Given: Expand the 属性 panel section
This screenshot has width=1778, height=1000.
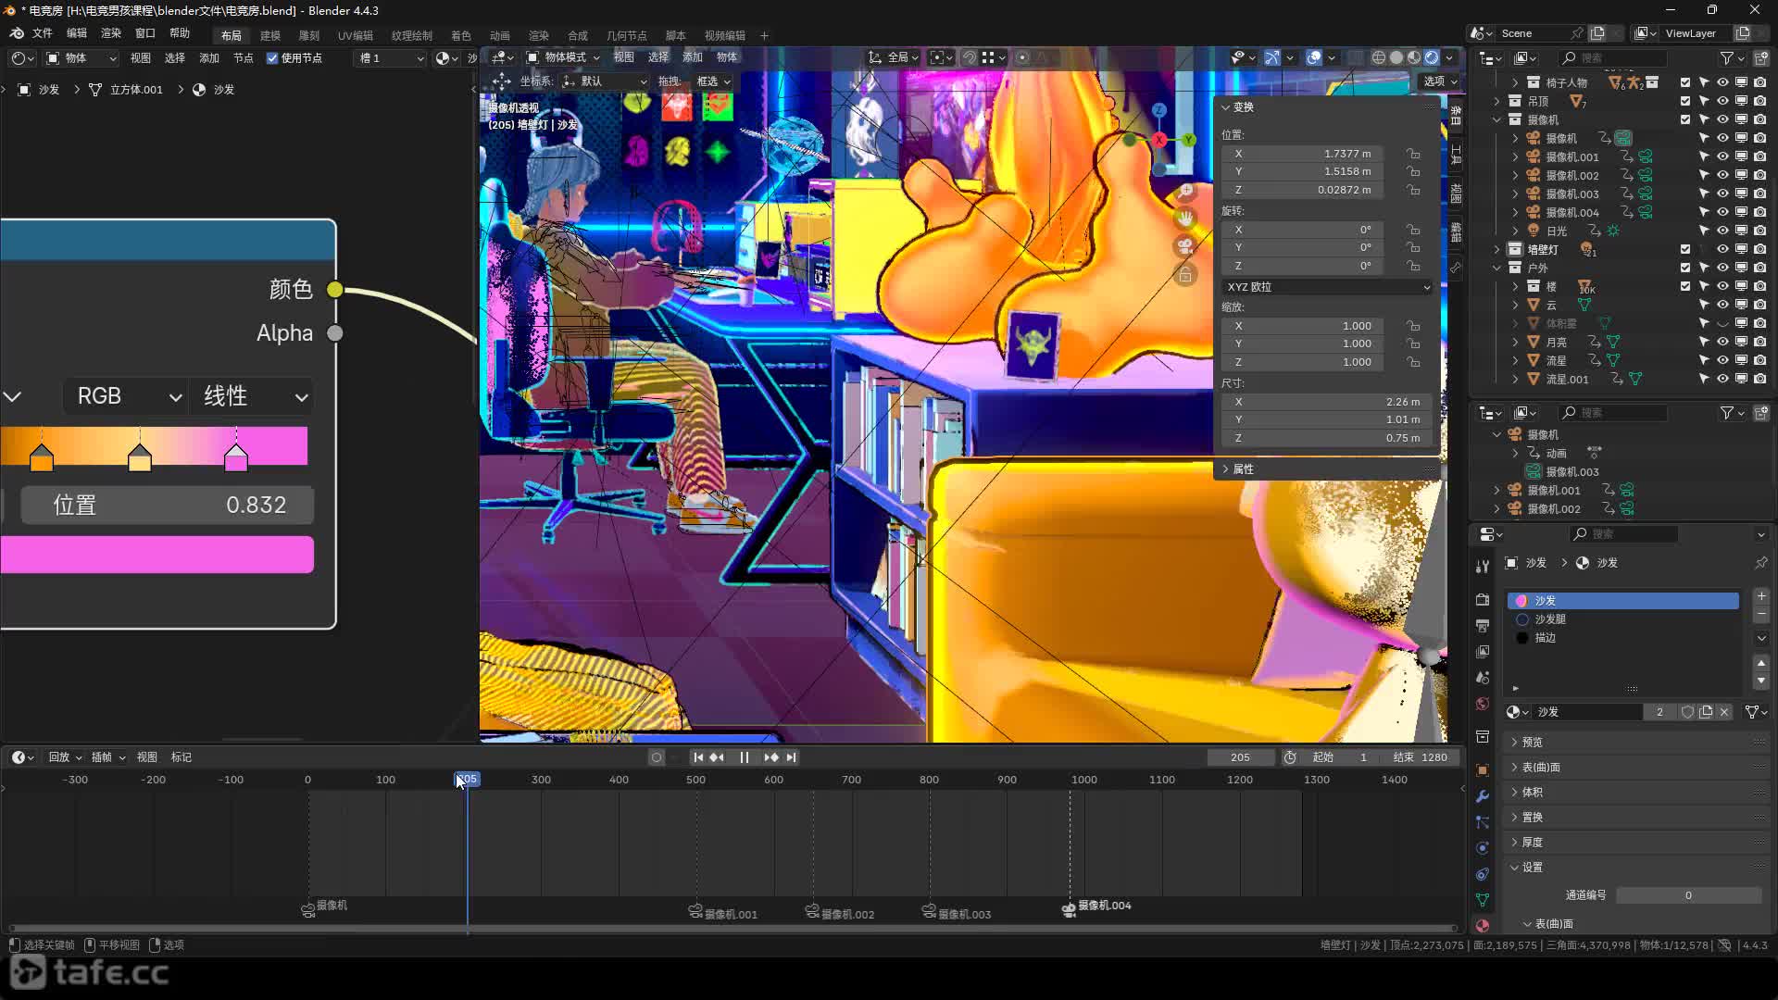Looking at the screenshot, I should (1243, 469).
